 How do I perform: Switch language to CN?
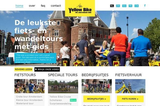click(x=137, y=6)
